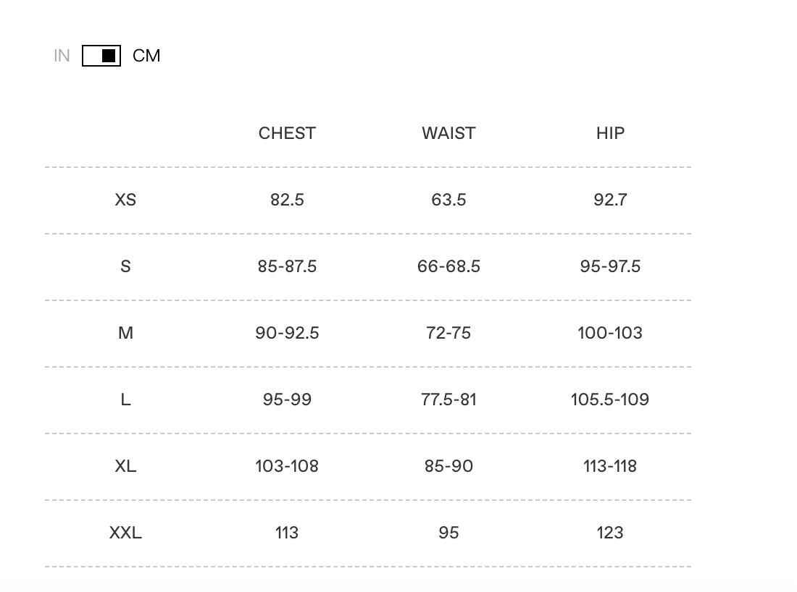Click the CHEST column header
Image resolution: width=797 pixels, height=592 pixels.
[287, 133]
